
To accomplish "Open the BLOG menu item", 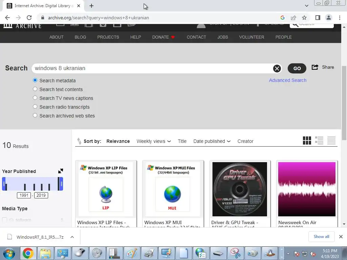I will click(80, 37).
